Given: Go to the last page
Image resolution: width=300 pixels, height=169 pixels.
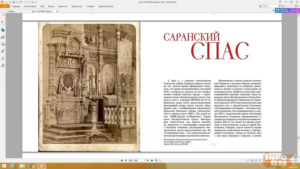Looking at the screenshot, I should click(x=152, y=160).
